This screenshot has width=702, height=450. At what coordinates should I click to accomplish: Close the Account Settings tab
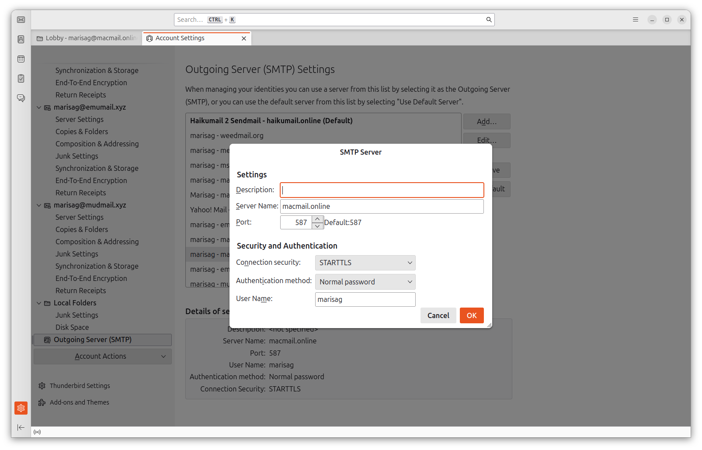pyautogui.click(x=244, y=38)
